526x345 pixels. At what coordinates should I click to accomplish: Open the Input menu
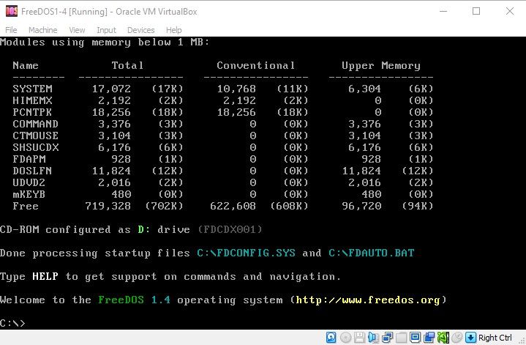[106, 30]
